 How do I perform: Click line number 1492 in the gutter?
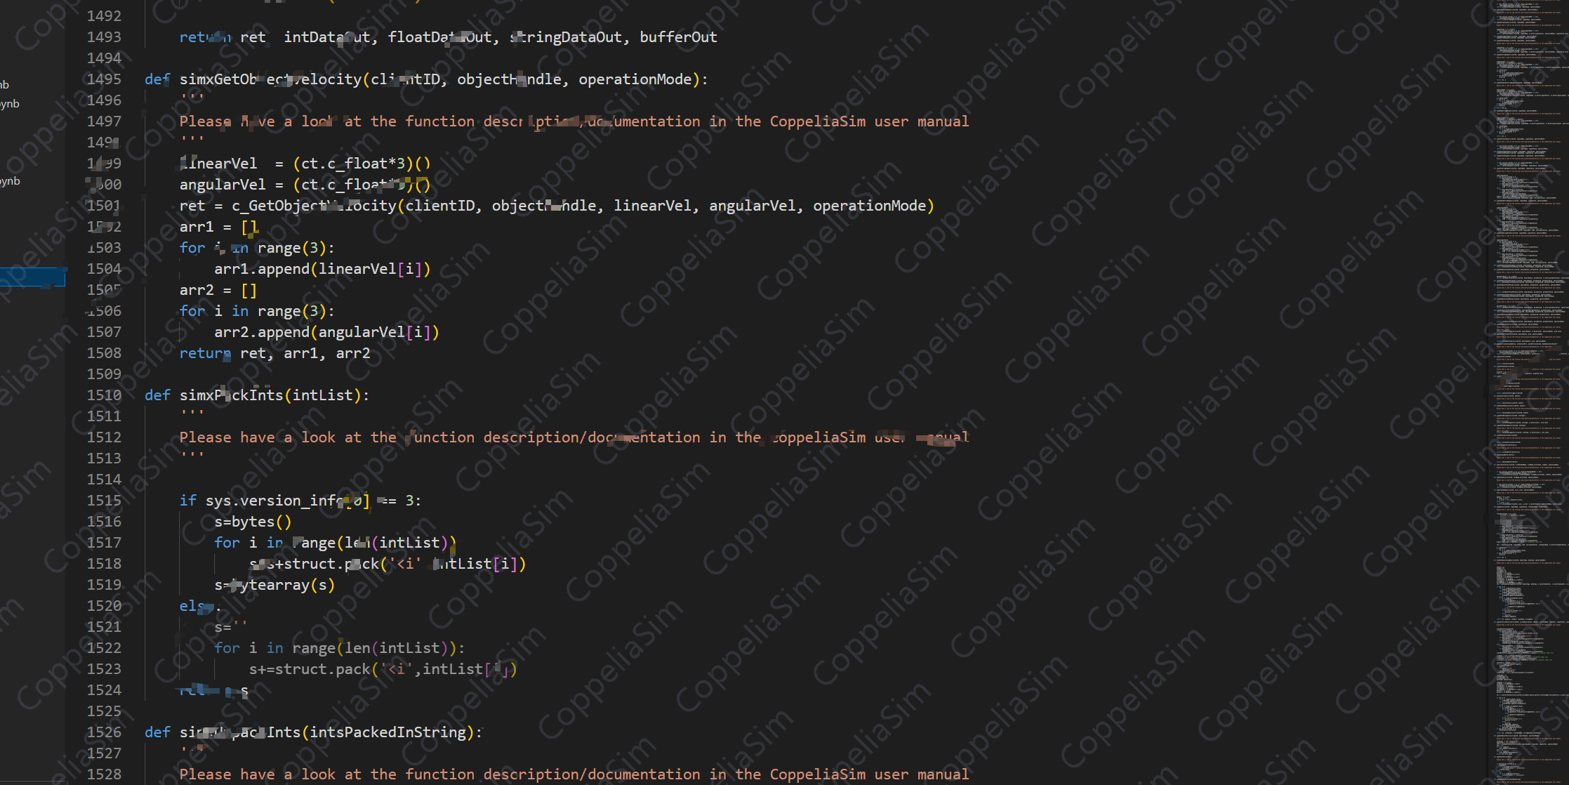click(104, 16)
